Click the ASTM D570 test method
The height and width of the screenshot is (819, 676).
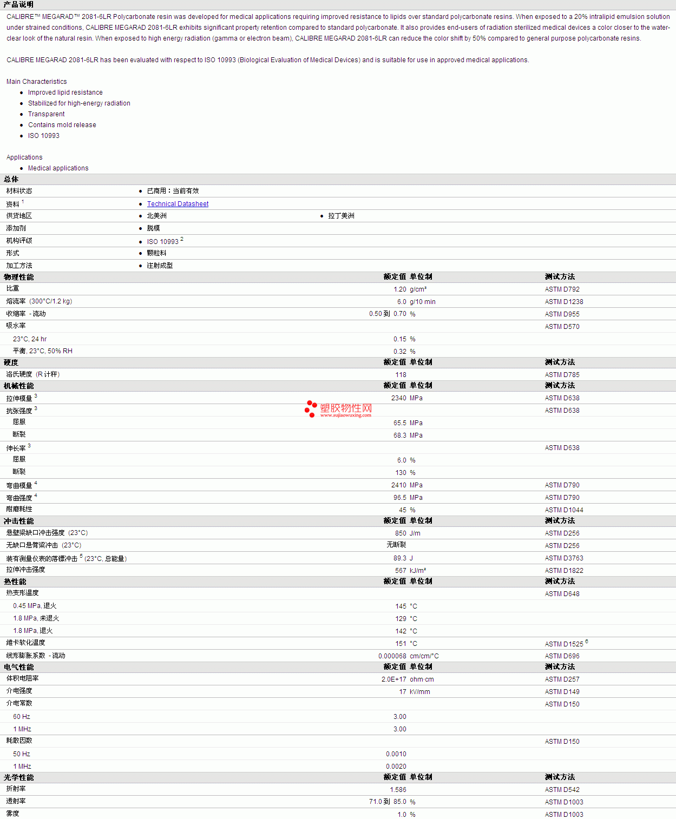click(562, 327)
